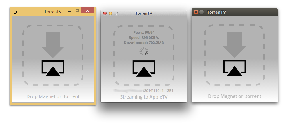Click the 'Peers: 90/94' line
Screen dimensions: 288x125
[144, 33]
